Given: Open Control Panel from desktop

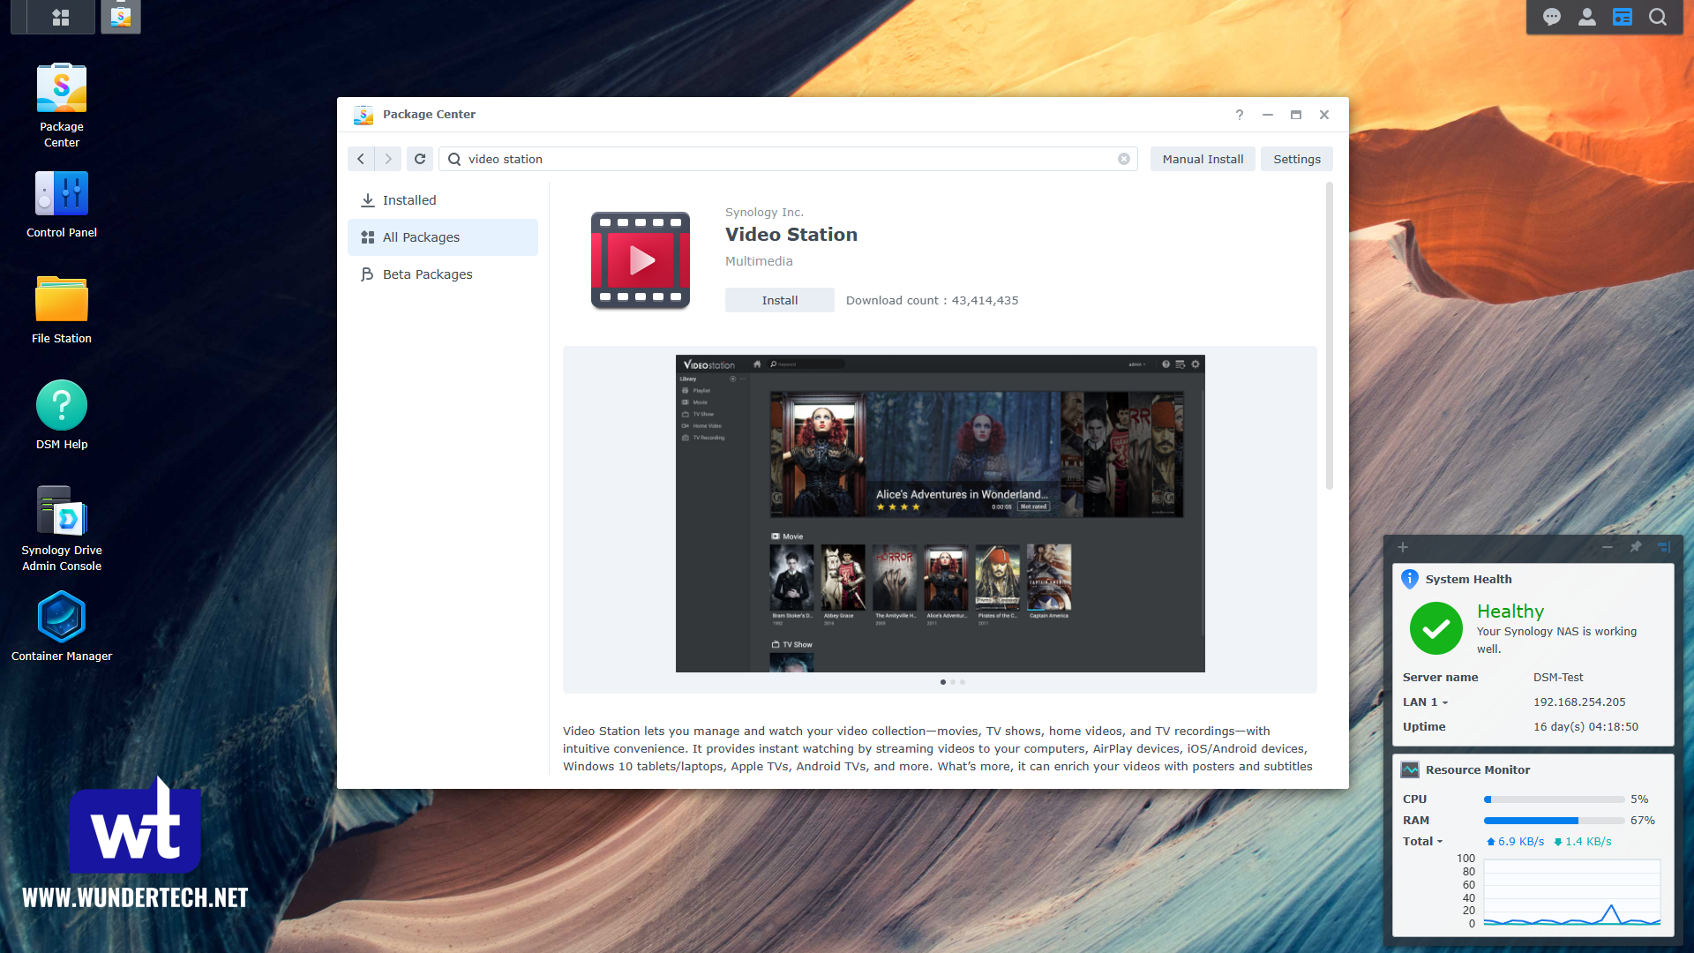Looking at the screenshot, I should 62,194.
